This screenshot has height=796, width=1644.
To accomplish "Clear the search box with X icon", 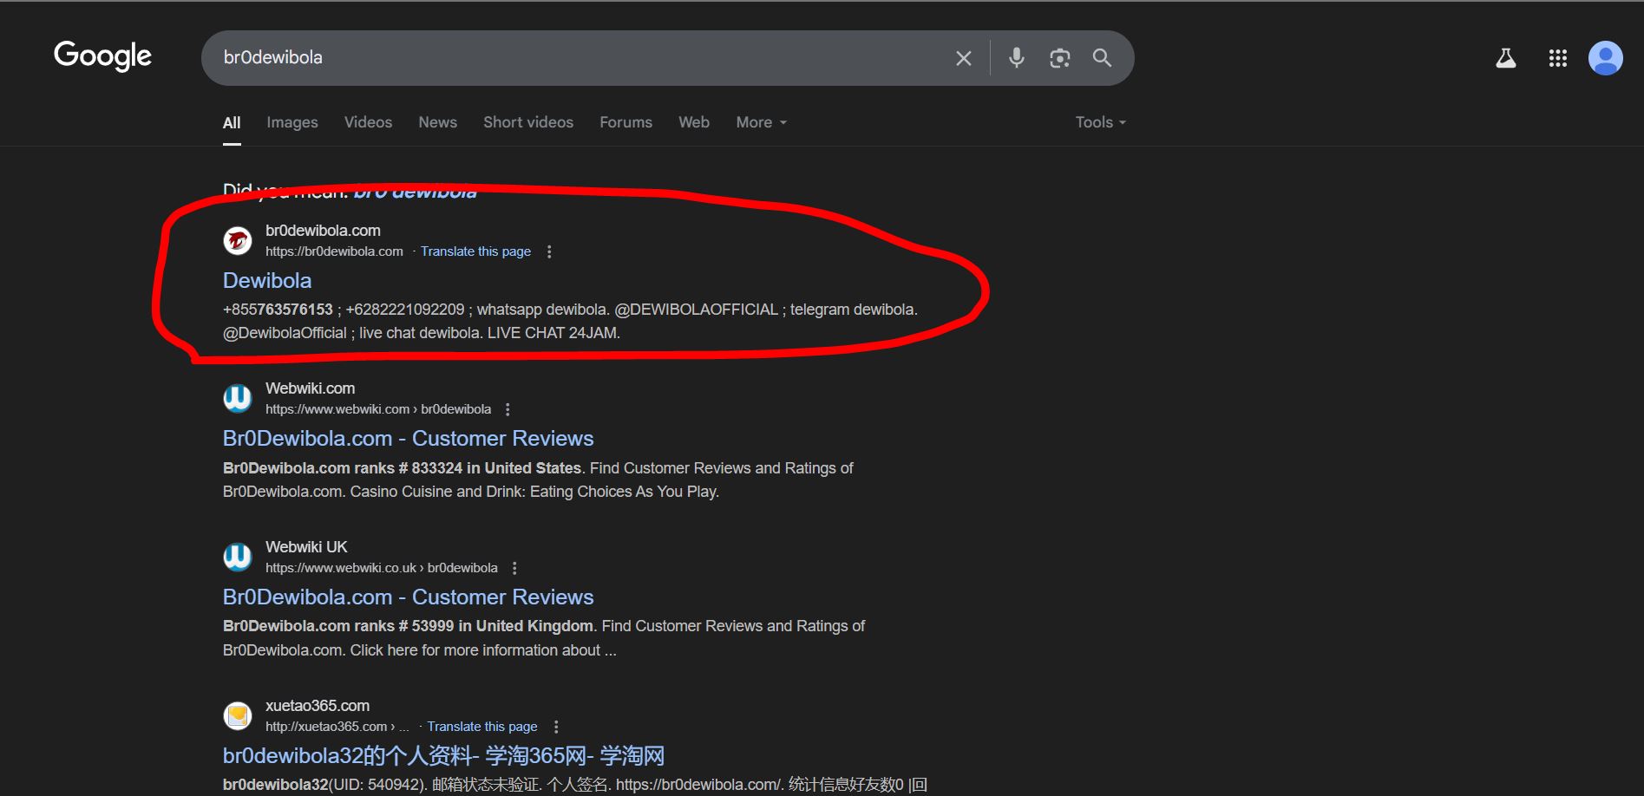I will pyautogui.click(x=963, y=58).
